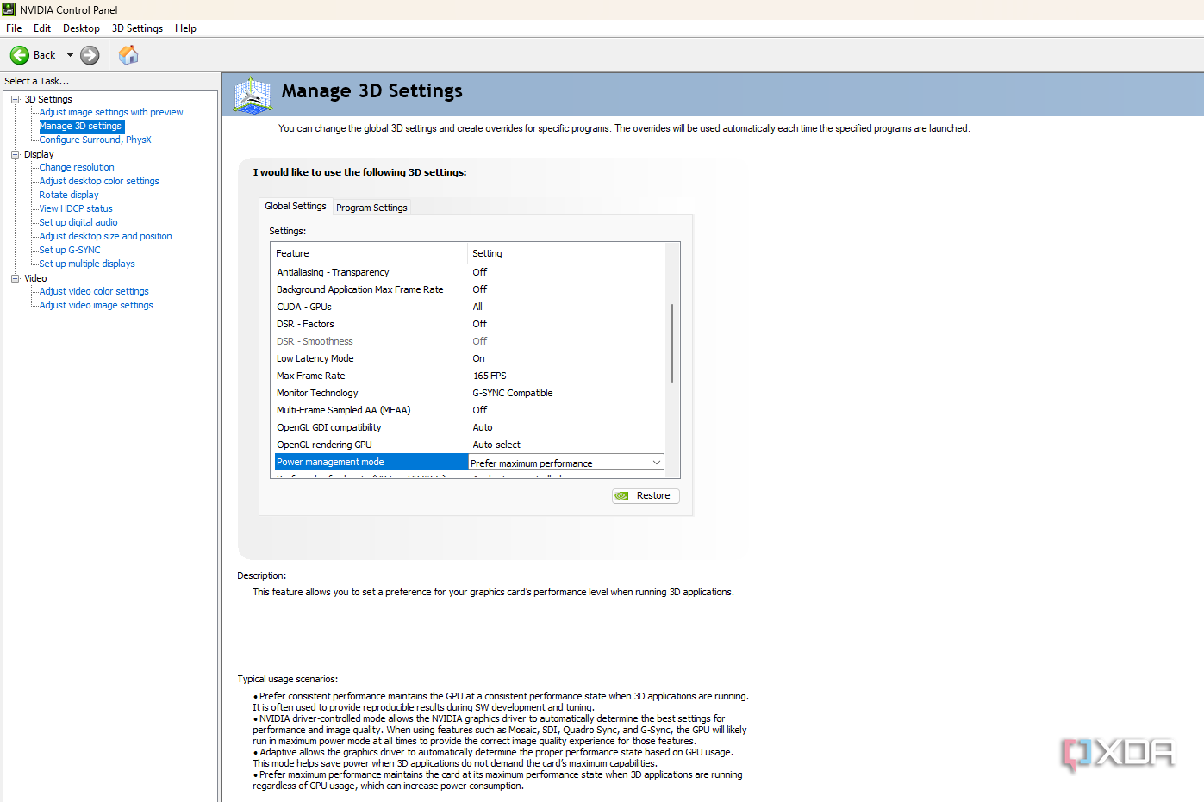Click the Forward navigation arrow icon
This screenshot has width=1204, height=802.
click(x=89, y=54)
